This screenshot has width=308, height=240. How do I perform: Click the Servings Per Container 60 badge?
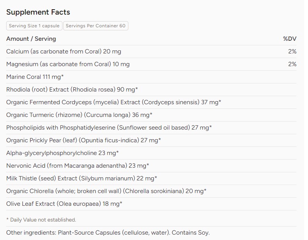tap(96, 26)
